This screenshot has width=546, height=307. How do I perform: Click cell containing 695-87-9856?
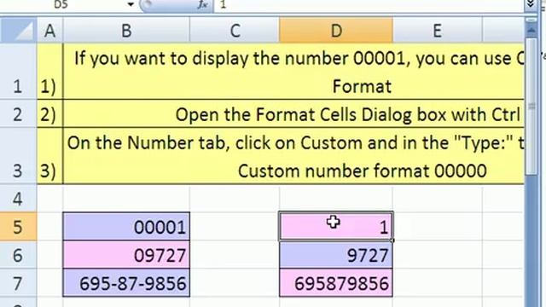coord(126,283)
